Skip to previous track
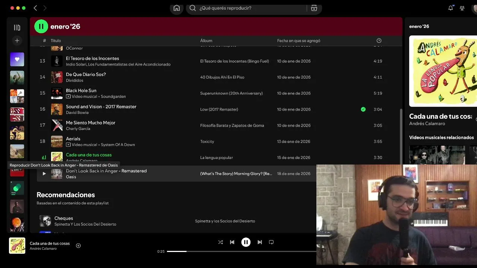This screenshot has height=268, width=477. [232, 242]
